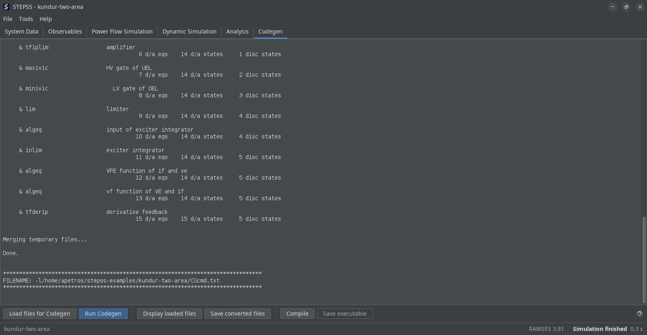The width and height of the screenshot is (647, 335).
Task: Click the RAMSES 3.81 status label
Action: coord(546,329)
